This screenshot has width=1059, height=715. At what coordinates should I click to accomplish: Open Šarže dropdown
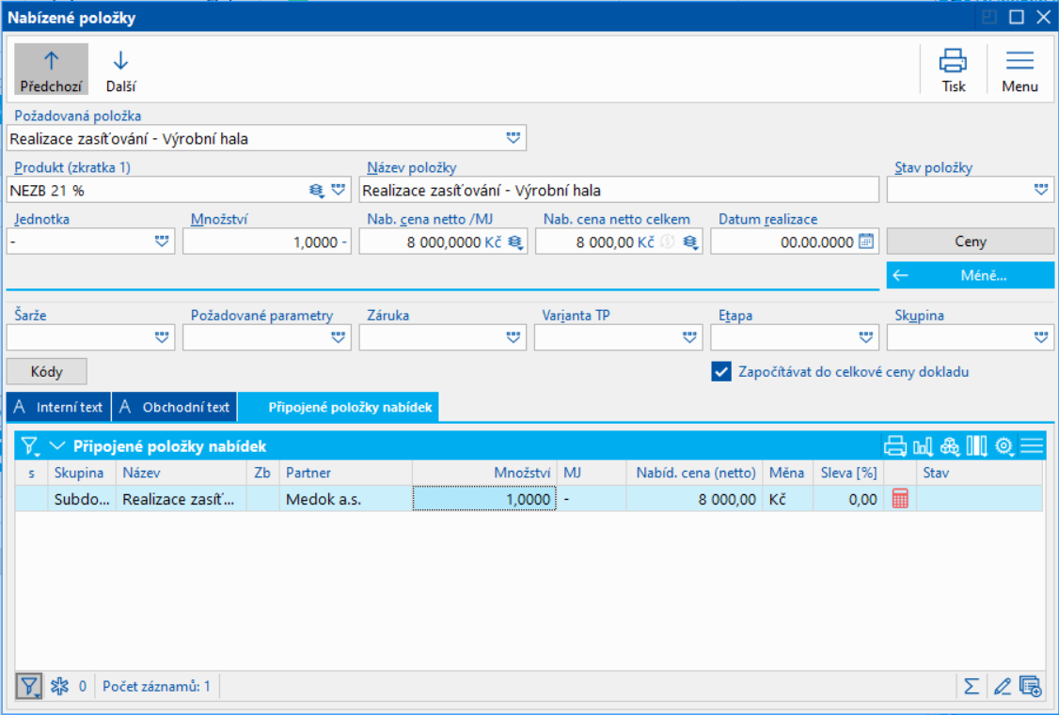(162, 337)
